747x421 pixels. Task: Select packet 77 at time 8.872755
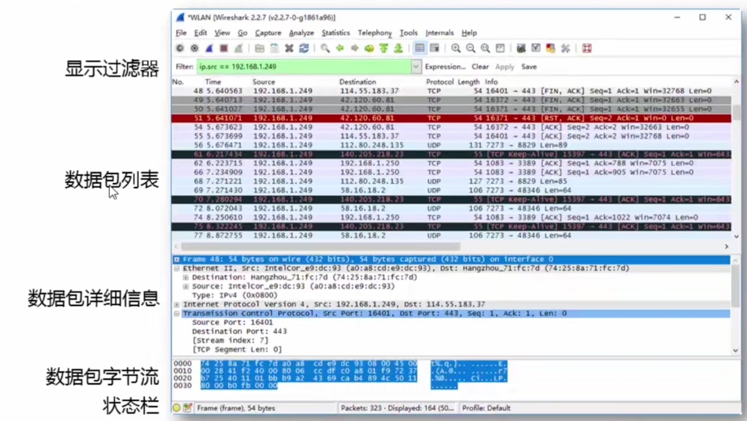pos(451,235)
